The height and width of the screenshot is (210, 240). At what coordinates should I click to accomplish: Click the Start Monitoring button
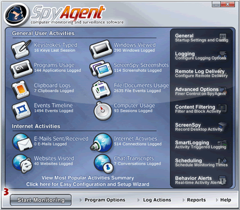point(41,200)
